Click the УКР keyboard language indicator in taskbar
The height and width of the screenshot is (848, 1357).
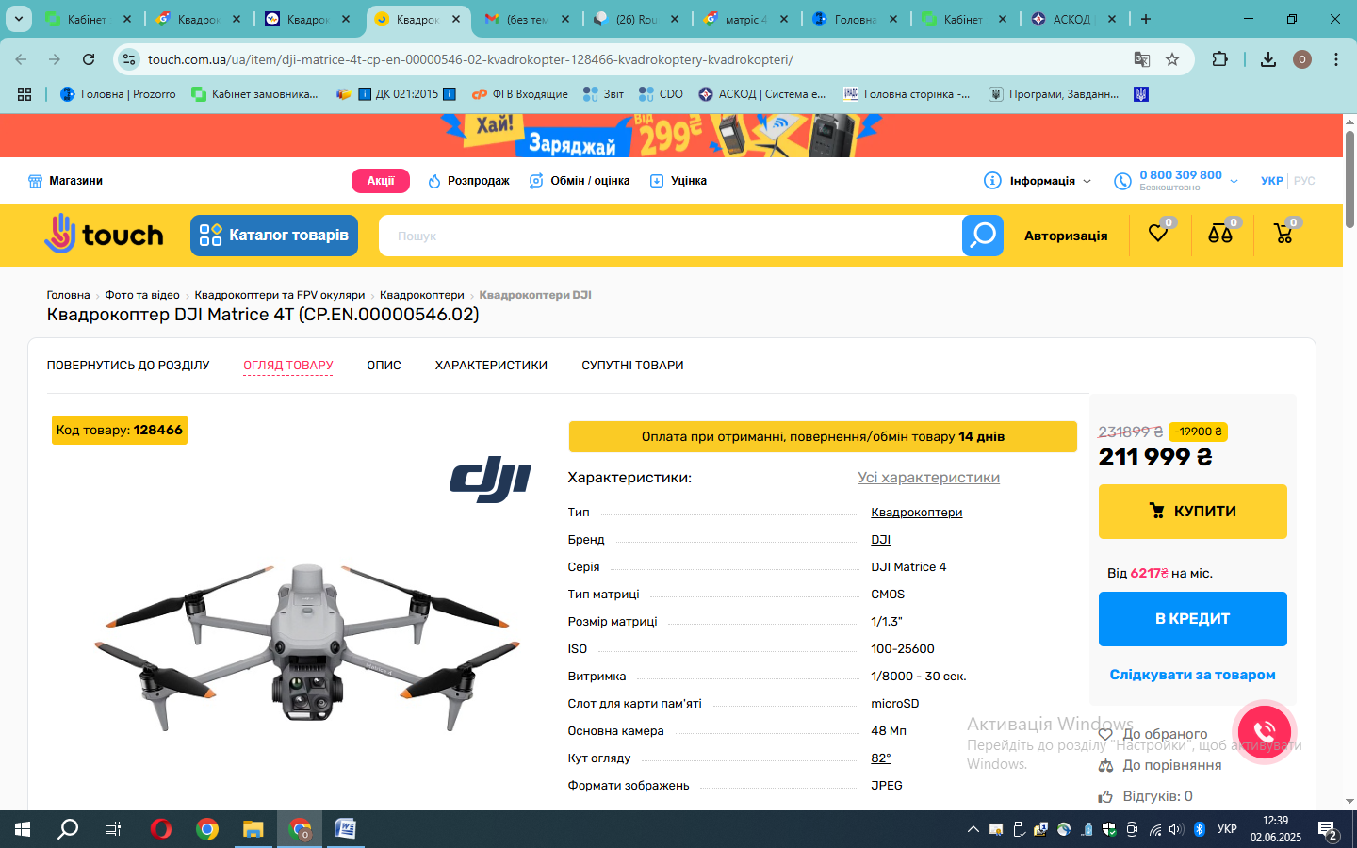pos(1227,829)
